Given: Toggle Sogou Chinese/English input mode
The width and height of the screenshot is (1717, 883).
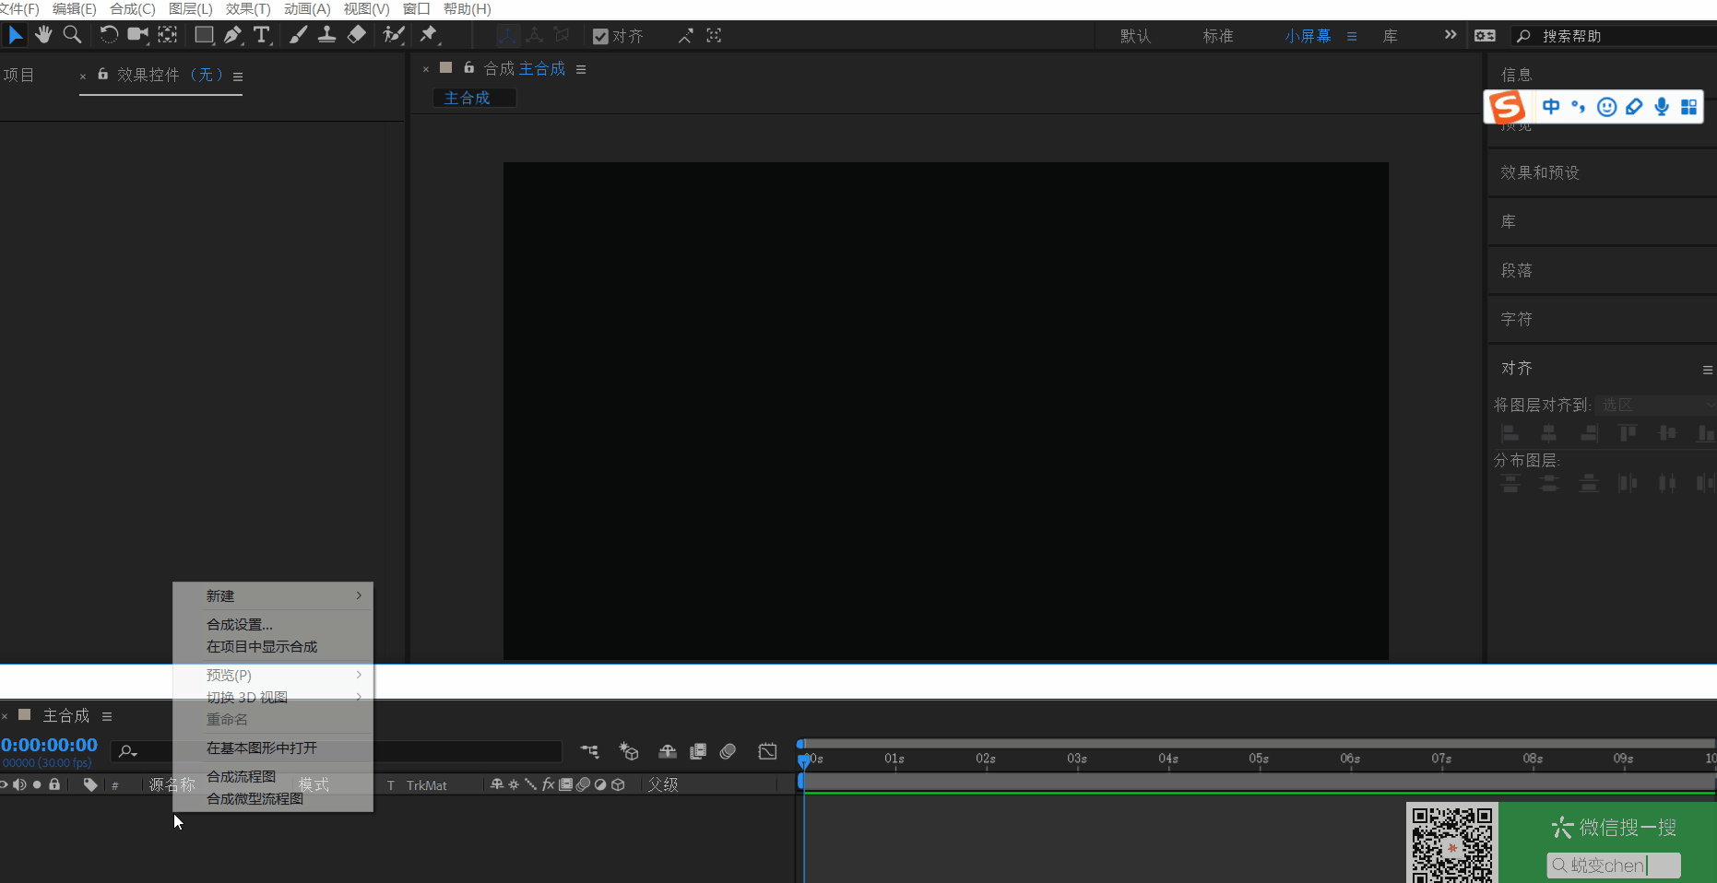Looking at the screenshot, I should [x=1551, y=107].
